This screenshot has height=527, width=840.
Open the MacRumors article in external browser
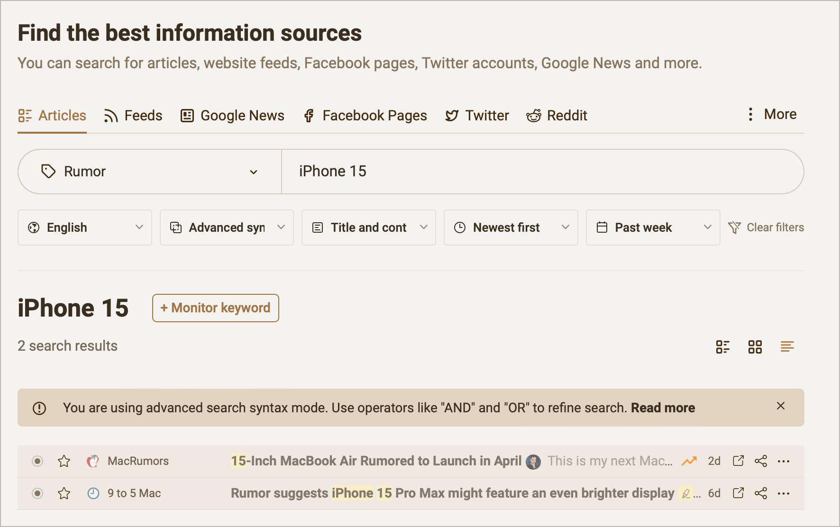coord(738,461)
